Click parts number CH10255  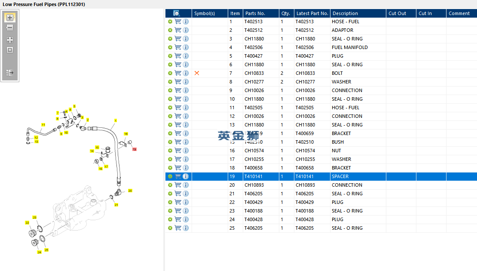(254, 159)
